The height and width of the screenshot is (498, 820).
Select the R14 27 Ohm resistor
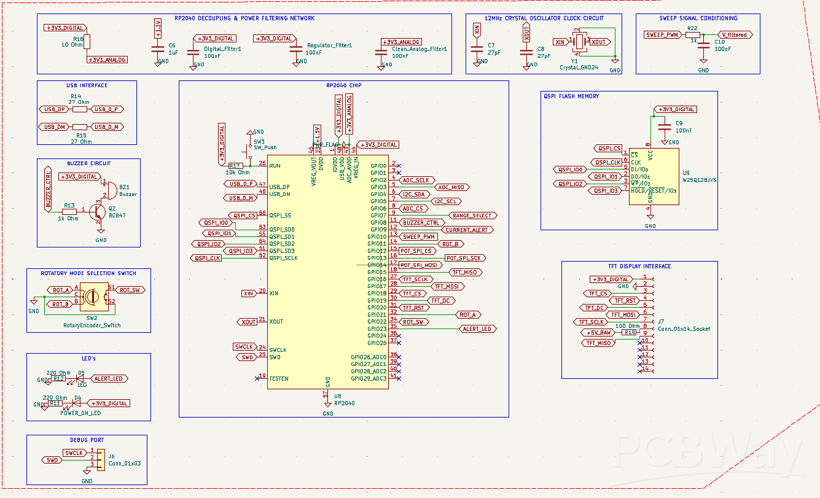(80, 109)
